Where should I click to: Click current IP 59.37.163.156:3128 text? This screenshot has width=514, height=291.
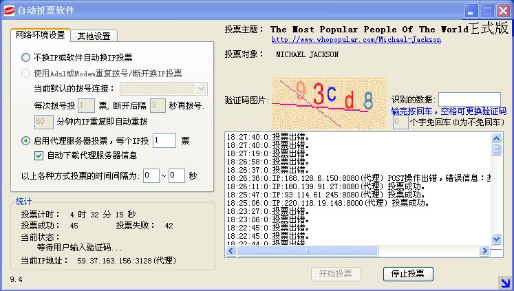pos(127,261)
